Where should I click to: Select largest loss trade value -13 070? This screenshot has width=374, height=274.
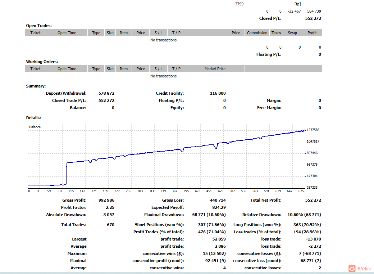click(x=314, y=239)
